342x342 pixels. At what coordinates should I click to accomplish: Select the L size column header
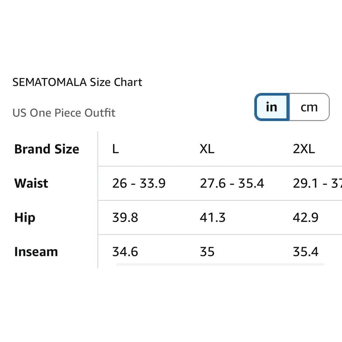[116, 149]
